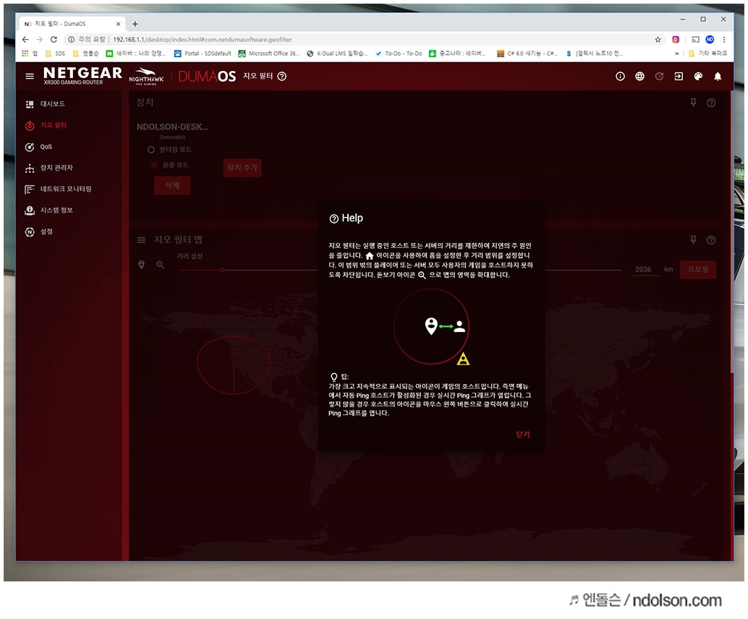Viewport: 748px width, 619px height.
Task: Open the notifications bell icon
Action: click(x=718, y=77)
